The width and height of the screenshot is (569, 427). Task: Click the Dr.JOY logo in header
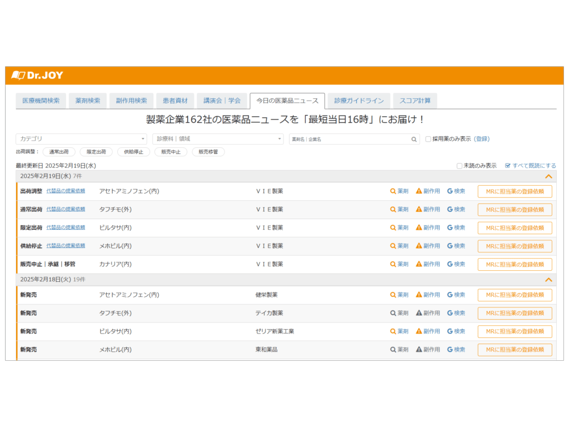pos(37,75)
